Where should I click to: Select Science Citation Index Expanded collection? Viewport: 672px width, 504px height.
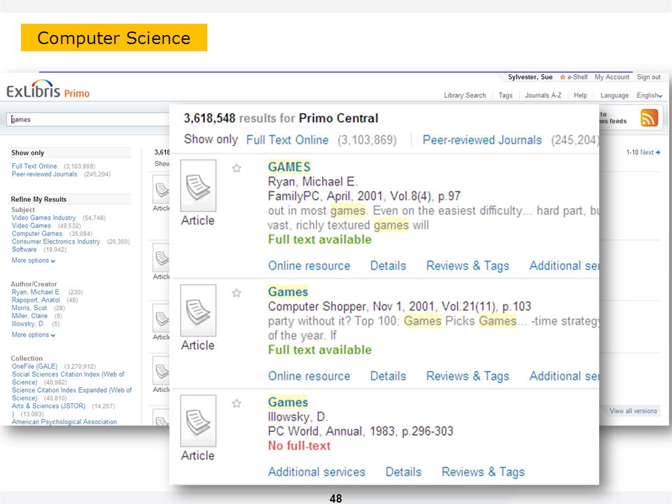[71, 394]
